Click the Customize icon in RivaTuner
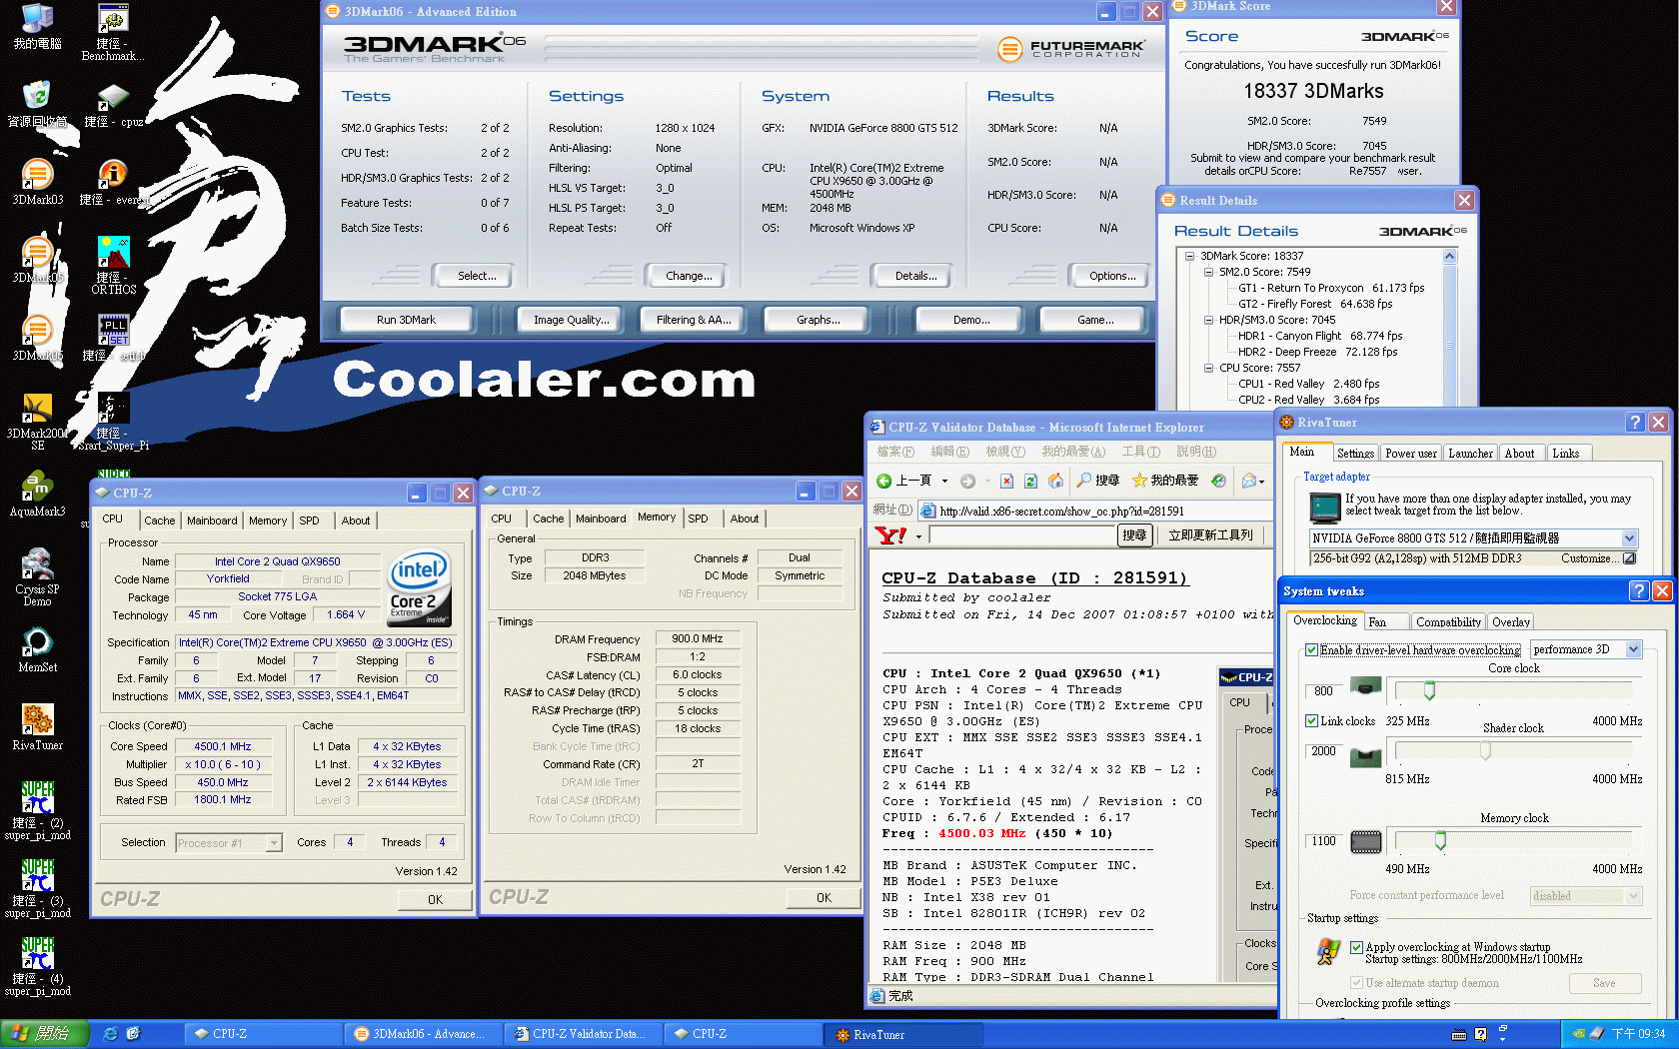1679x1049 pixels. (1629, 558)
